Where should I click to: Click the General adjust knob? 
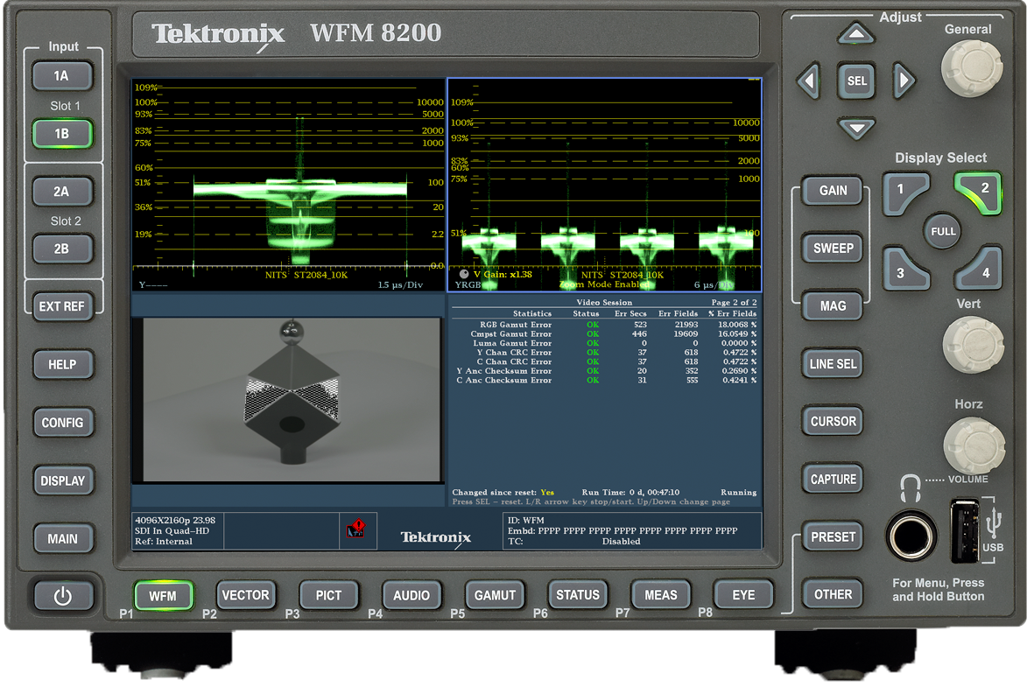point(969,69)
